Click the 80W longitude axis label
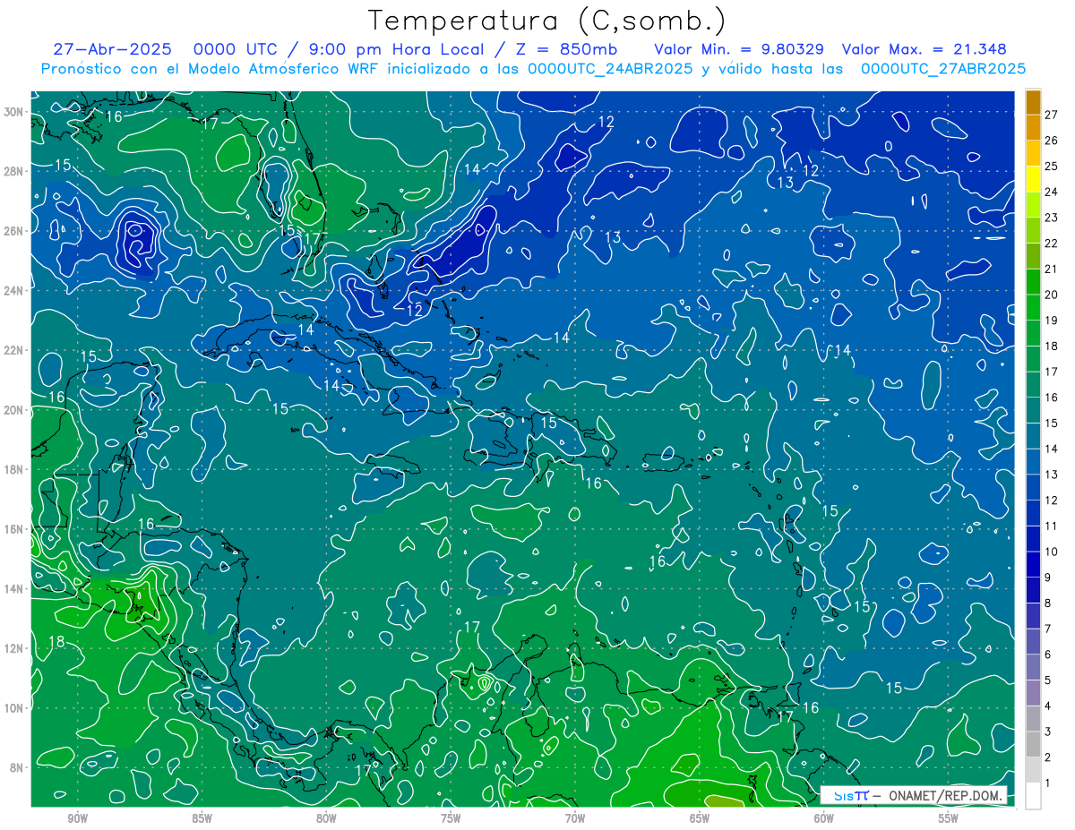The image size is (1075, 830). [326, 818]
